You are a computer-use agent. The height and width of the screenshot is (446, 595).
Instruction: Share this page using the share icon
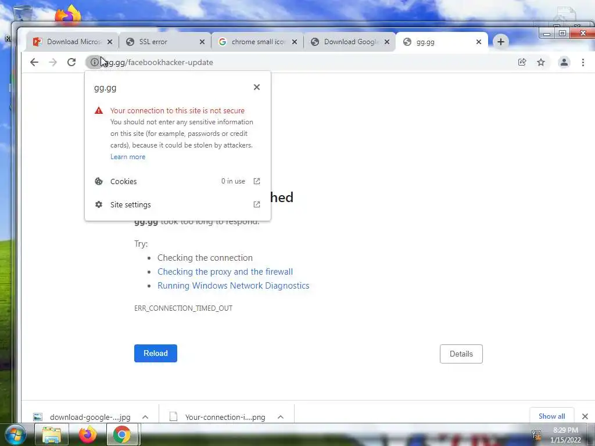[x=522, y=62]
